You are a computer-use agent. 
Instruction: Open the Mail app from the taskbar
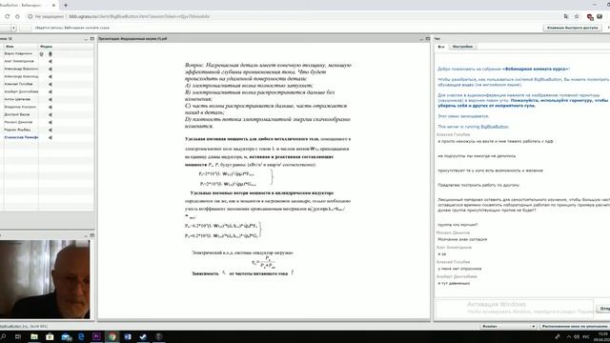tap(66, 336)
